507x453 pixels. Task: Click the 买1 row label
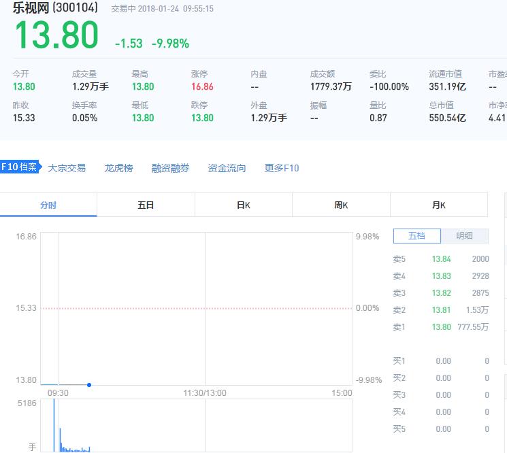tap(399, 361)
